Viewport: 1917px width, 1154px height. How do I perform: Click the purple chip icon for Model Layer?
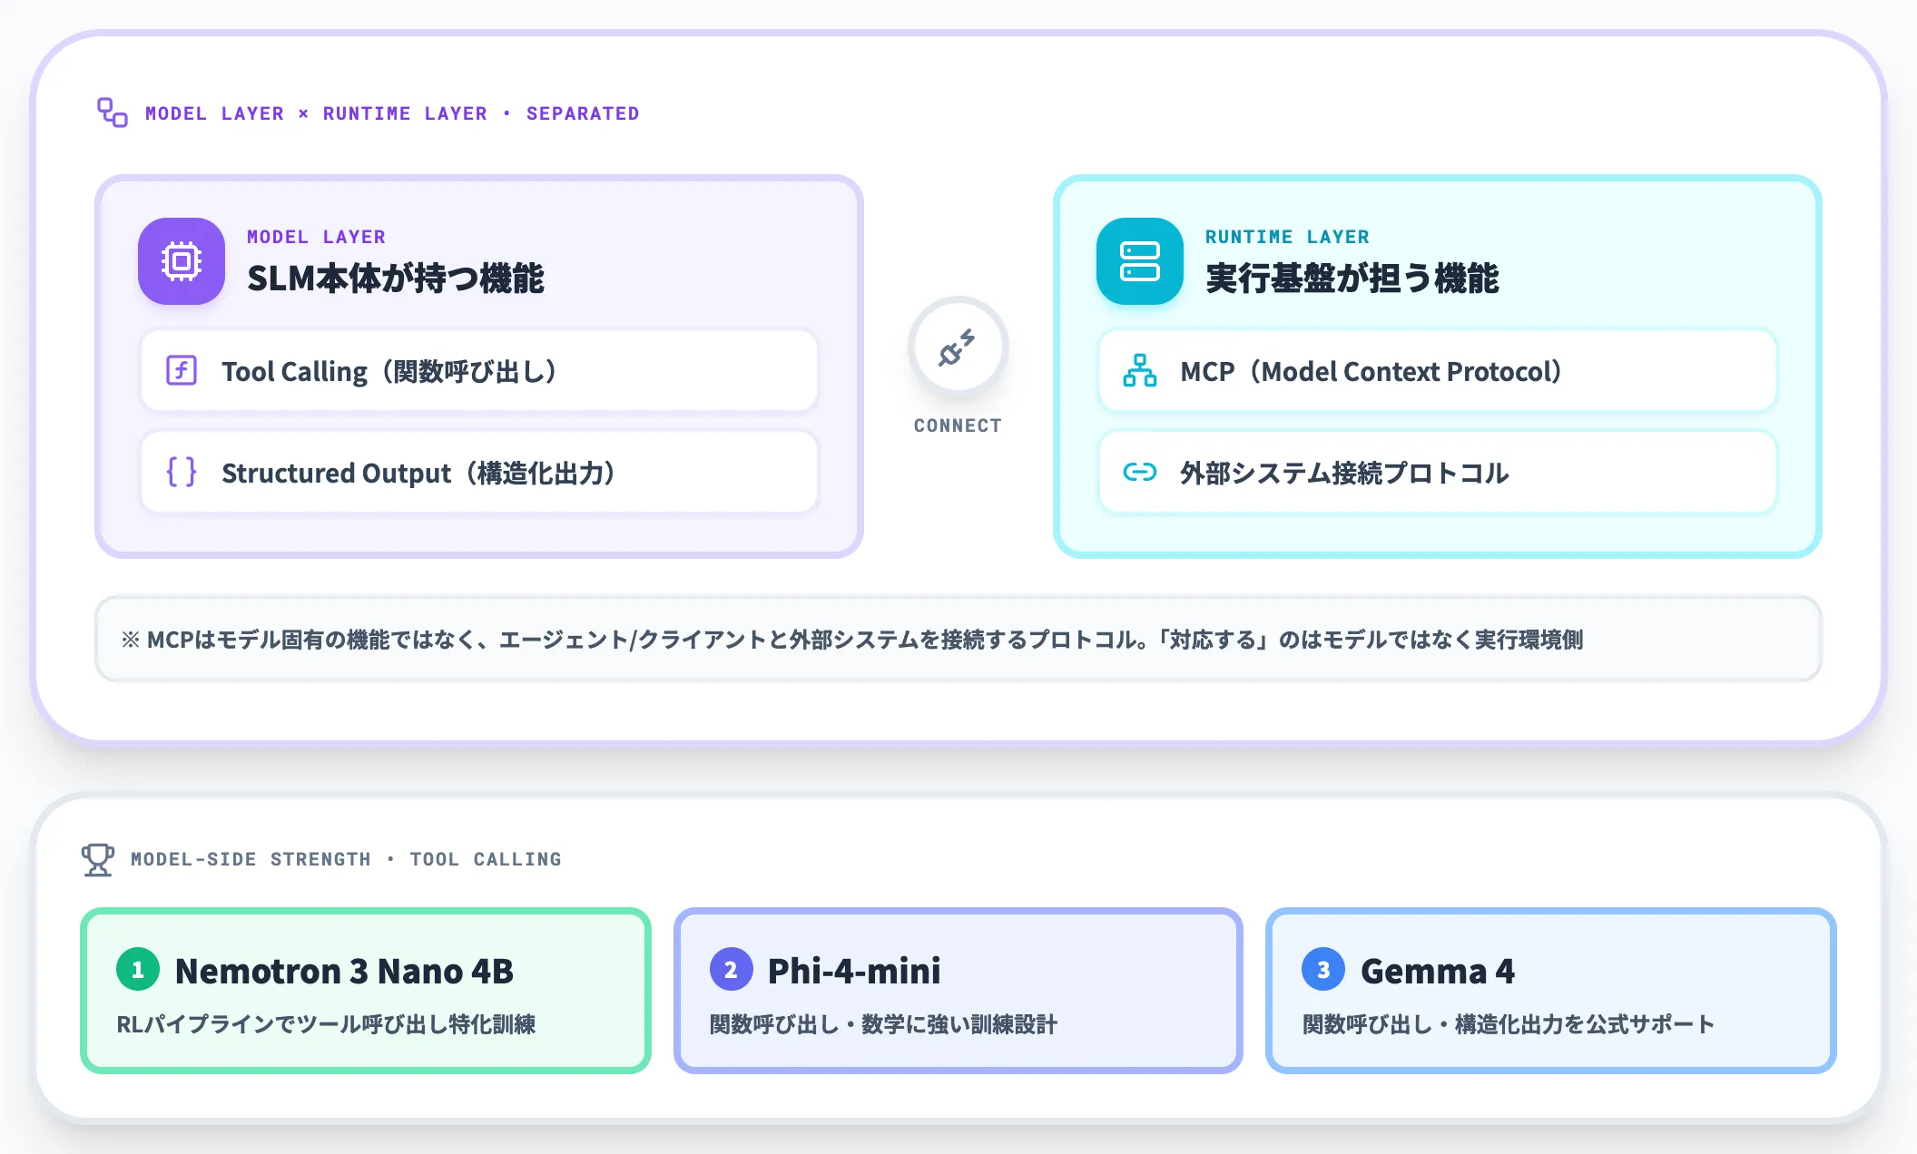(182, 261)
